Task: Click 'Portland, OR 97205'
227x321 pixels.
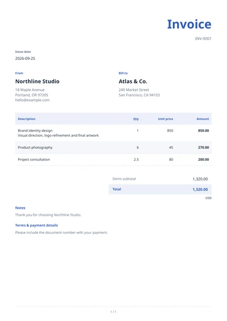Action: pyautogui.click(x=32, y=95)
